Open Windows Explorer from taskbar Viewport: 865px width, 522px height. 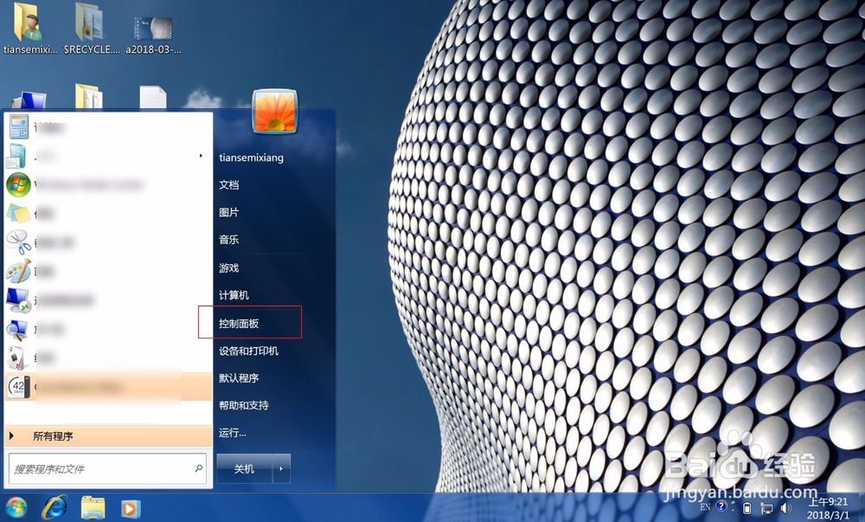click(x=93, y=508)
